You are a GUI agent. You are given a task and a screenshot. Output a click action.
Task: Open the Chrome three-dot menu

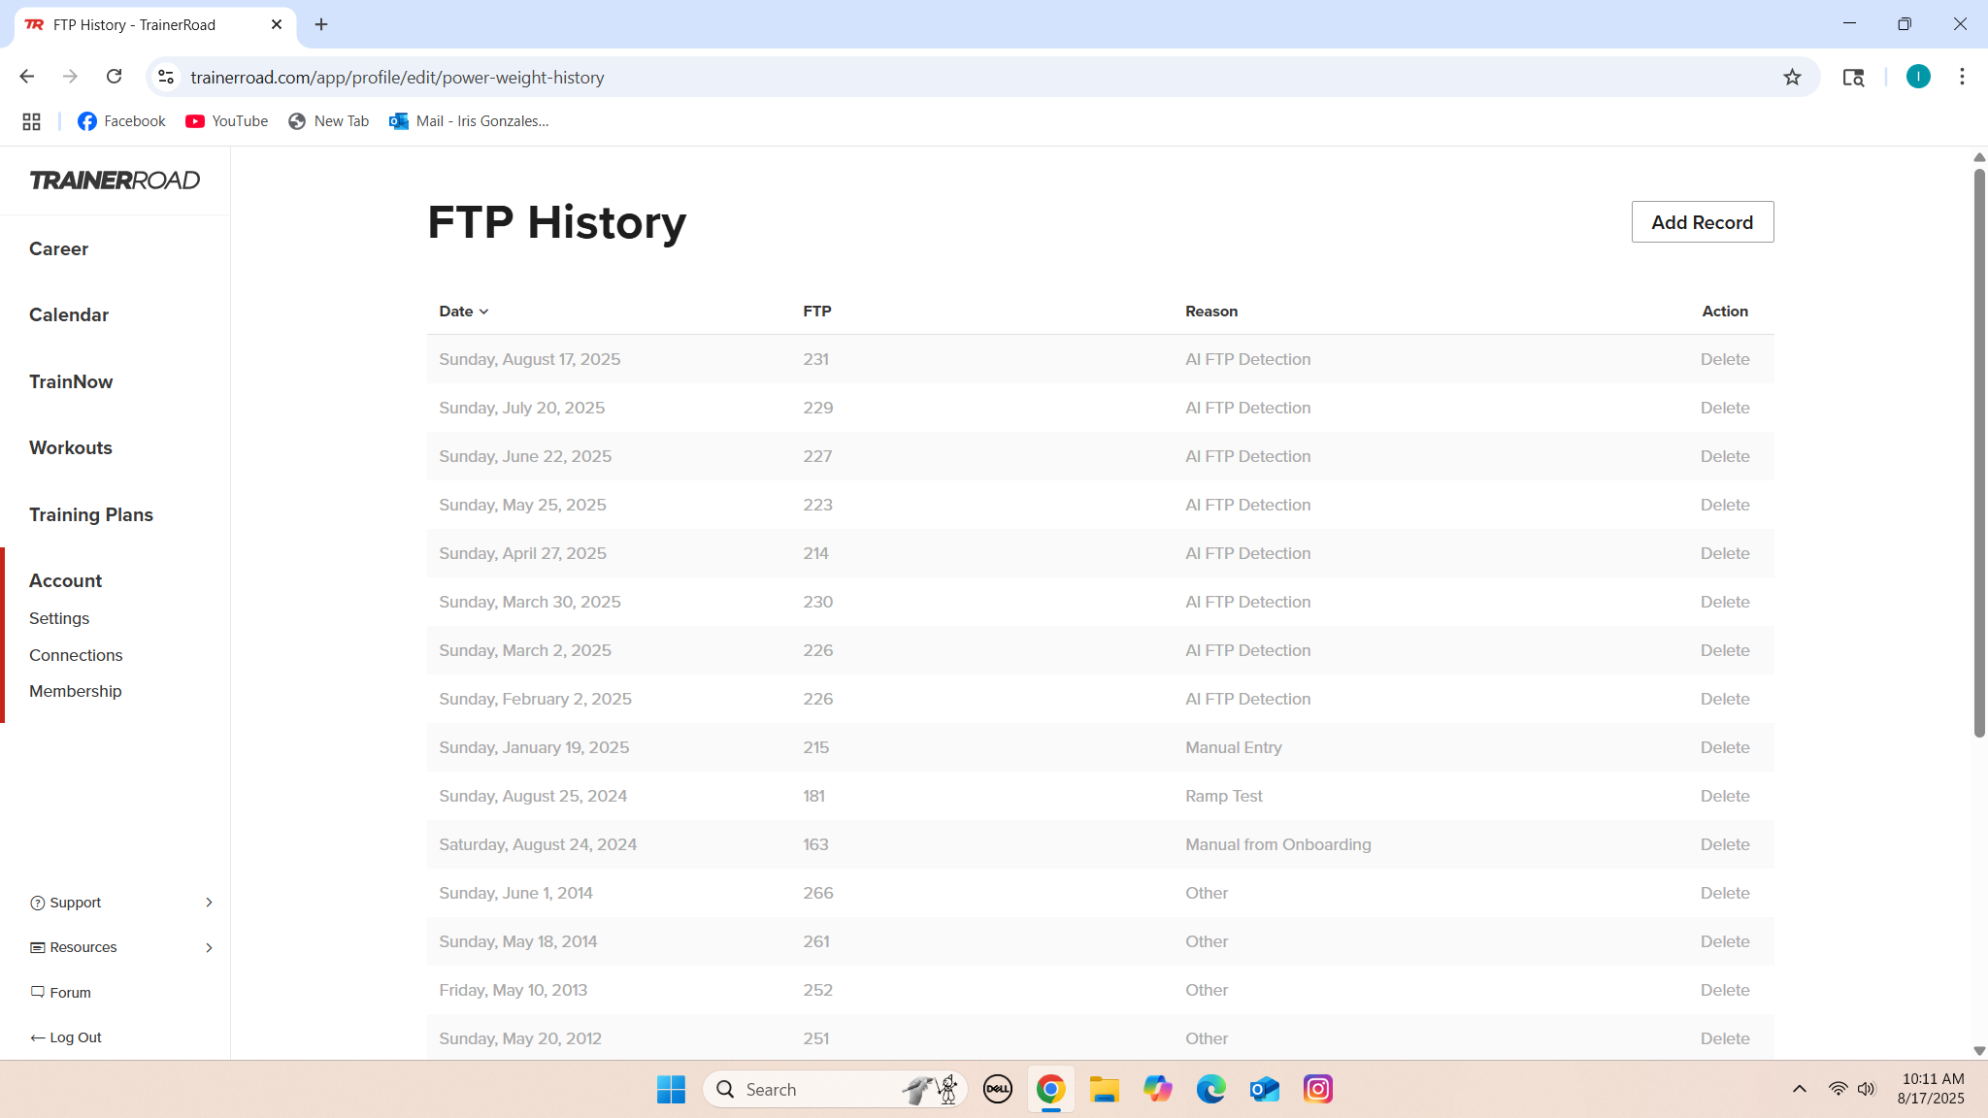1962,77
